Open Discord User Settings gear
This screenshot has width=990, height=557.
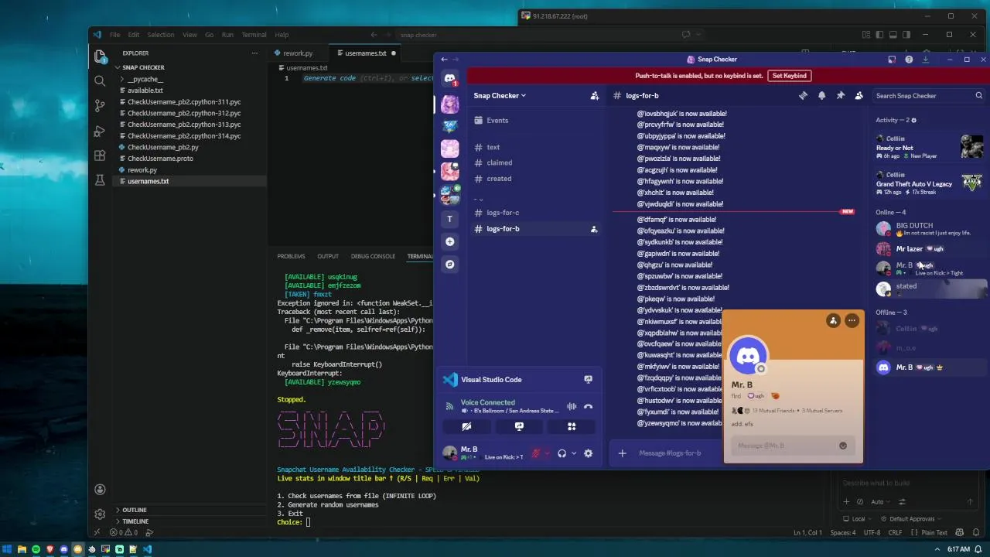click(588, 453)
